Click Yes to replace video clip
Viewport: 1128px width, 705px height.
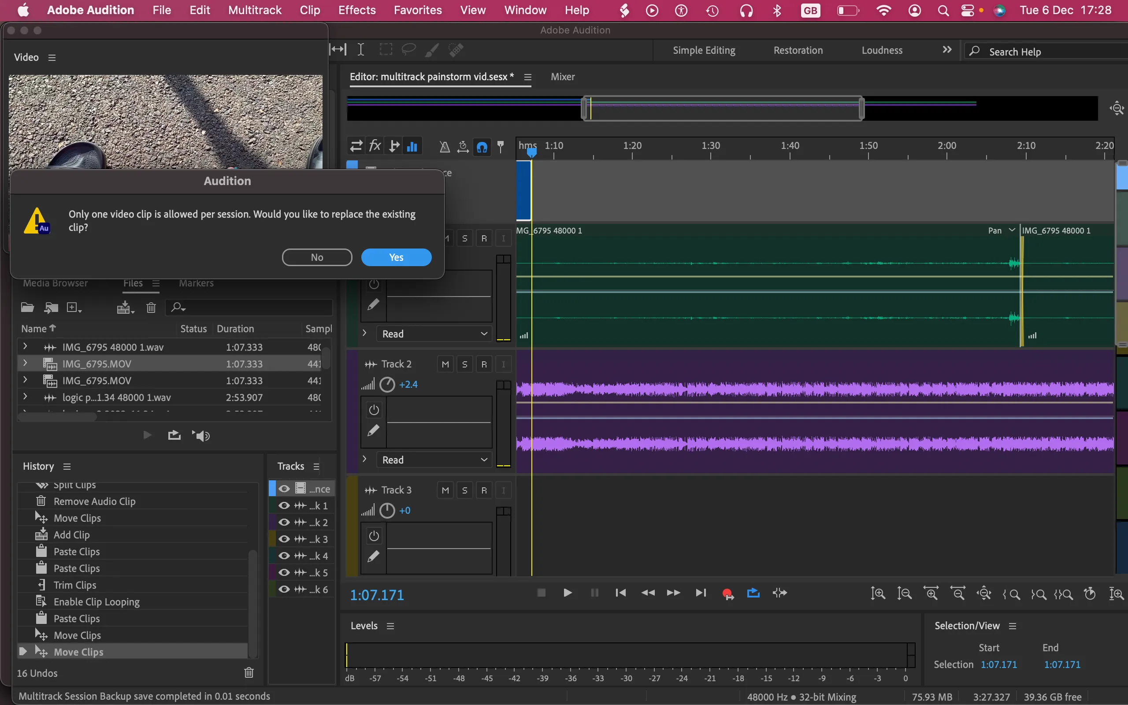[396, 257]
